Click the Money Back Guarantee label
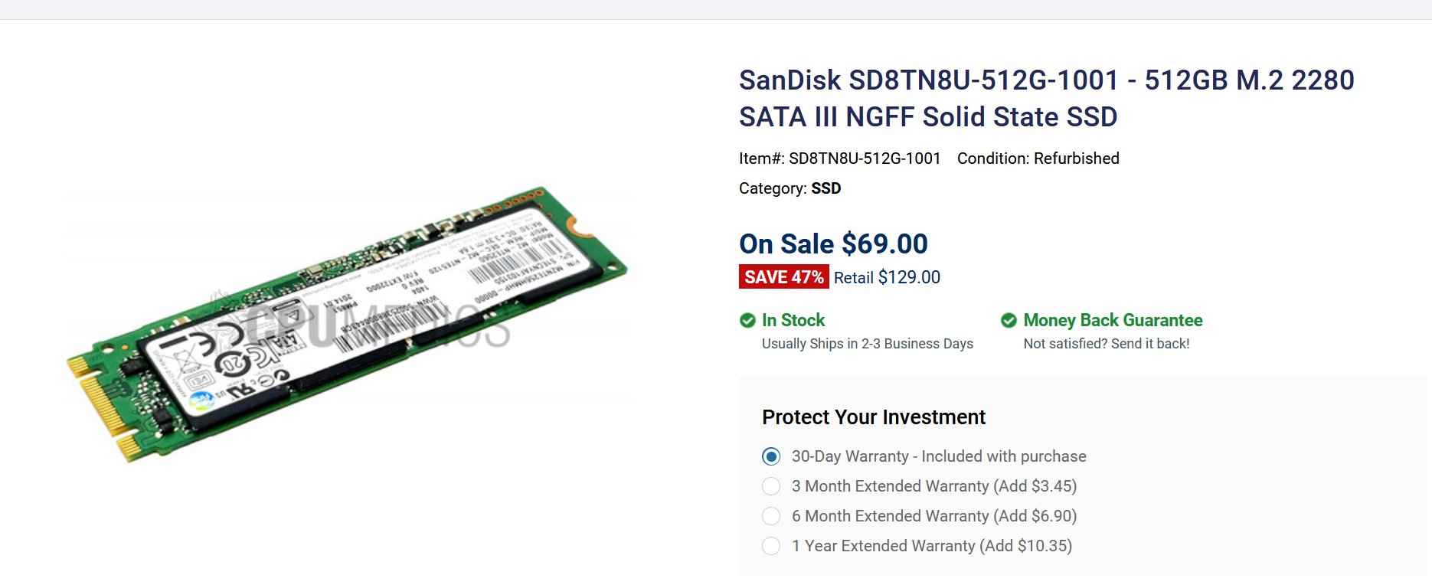The width and height of the screenshot is (1432, 585). coord(1113,321)
